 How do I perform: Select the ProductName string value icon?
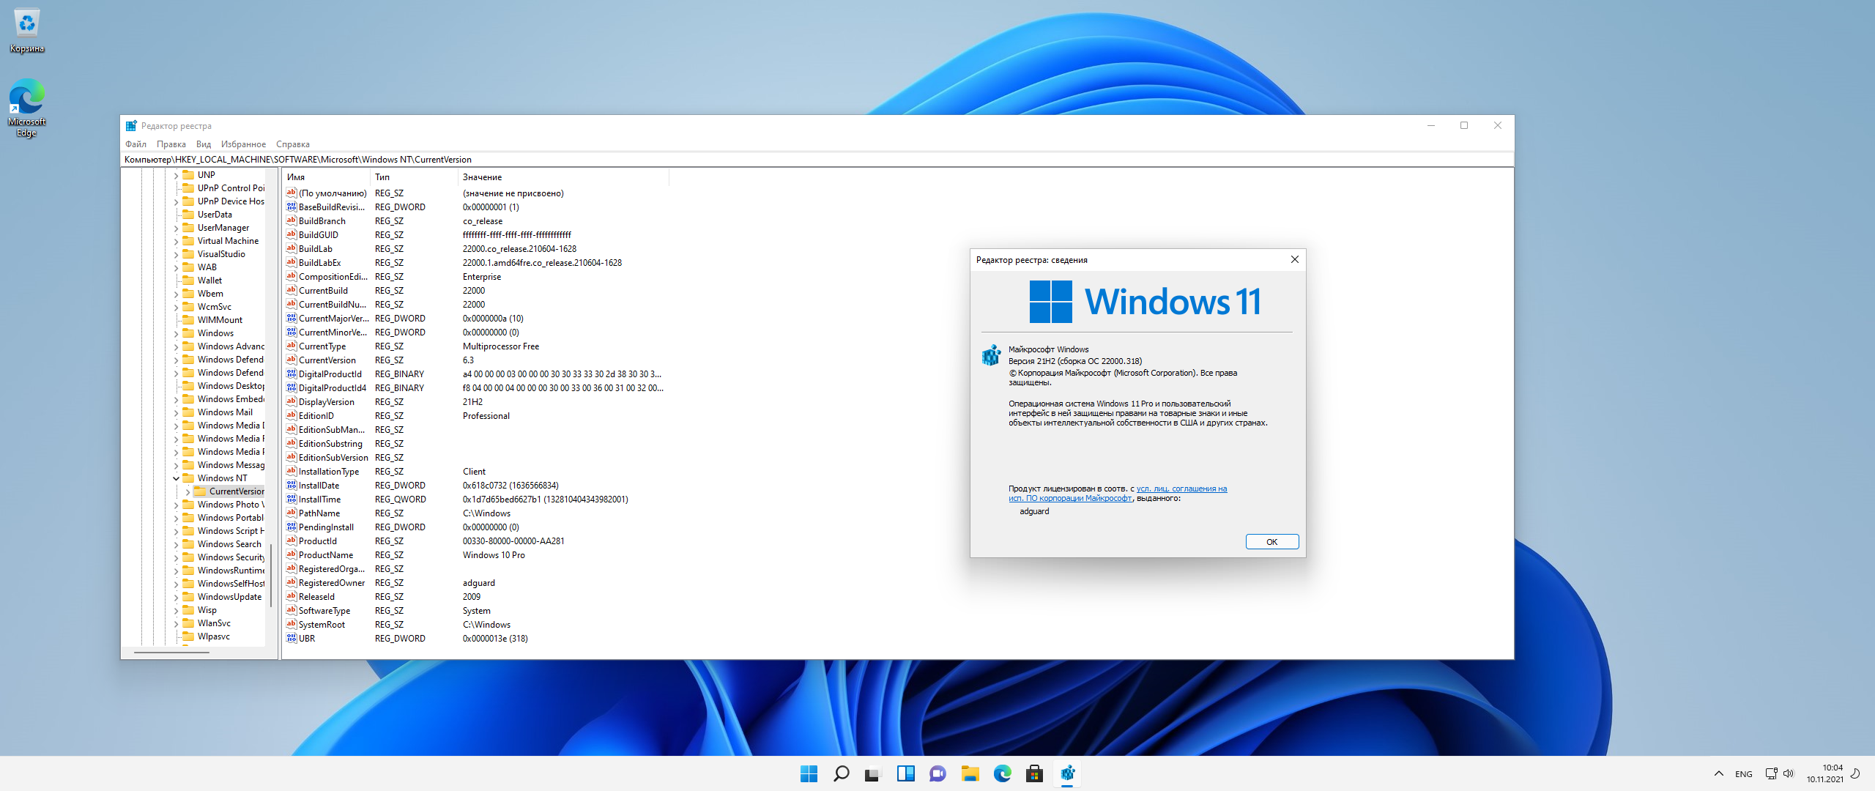click(x=291, y=555)
